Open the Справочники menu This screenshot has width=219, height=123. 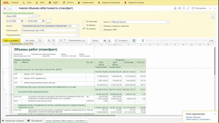pyautogui.click(x=86, y=2)
